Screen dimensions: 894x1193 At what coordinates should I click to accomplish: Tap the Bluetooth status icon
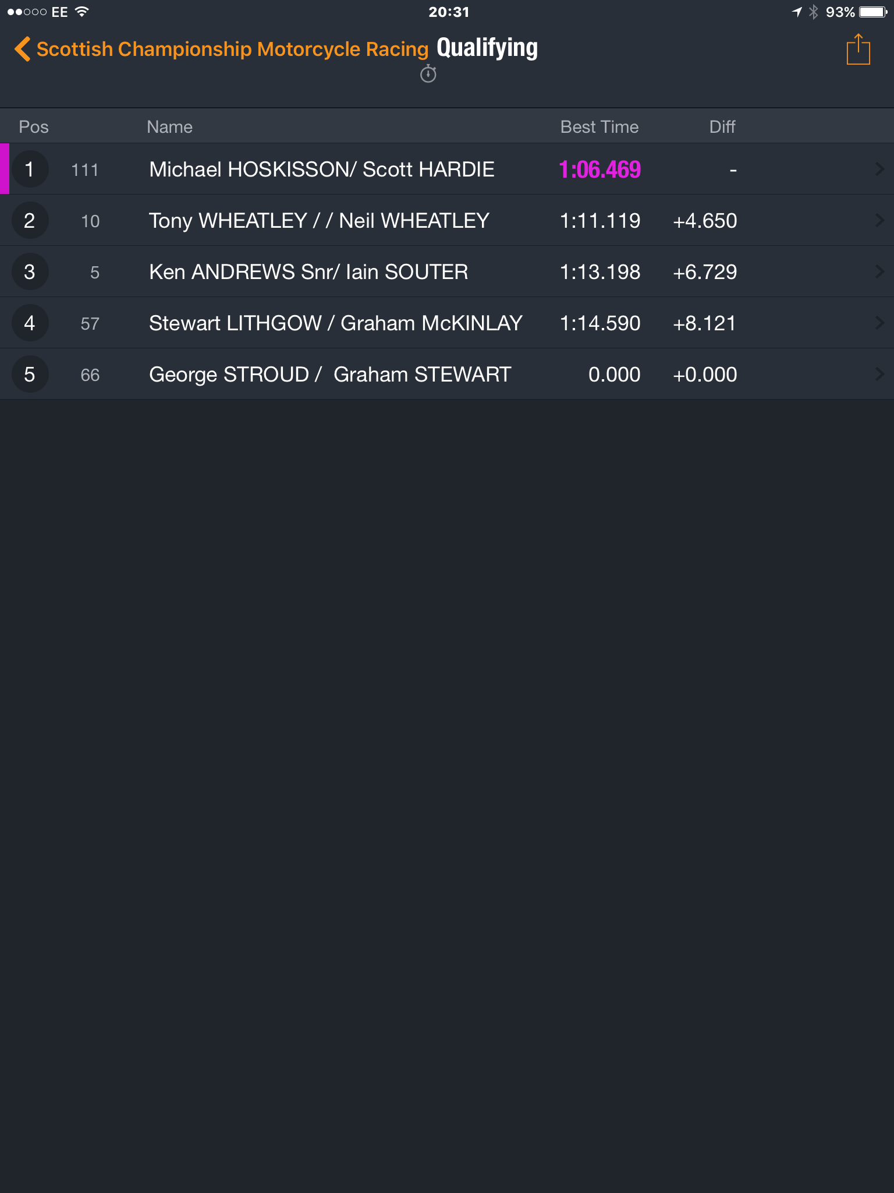[x=814, y=12]
